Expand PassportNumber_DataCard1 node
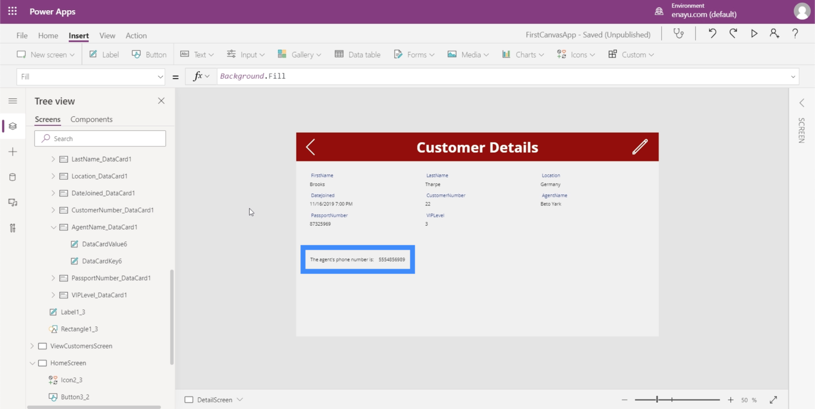The height and width of the screenshot is (409, 815). tap(53, 278)
